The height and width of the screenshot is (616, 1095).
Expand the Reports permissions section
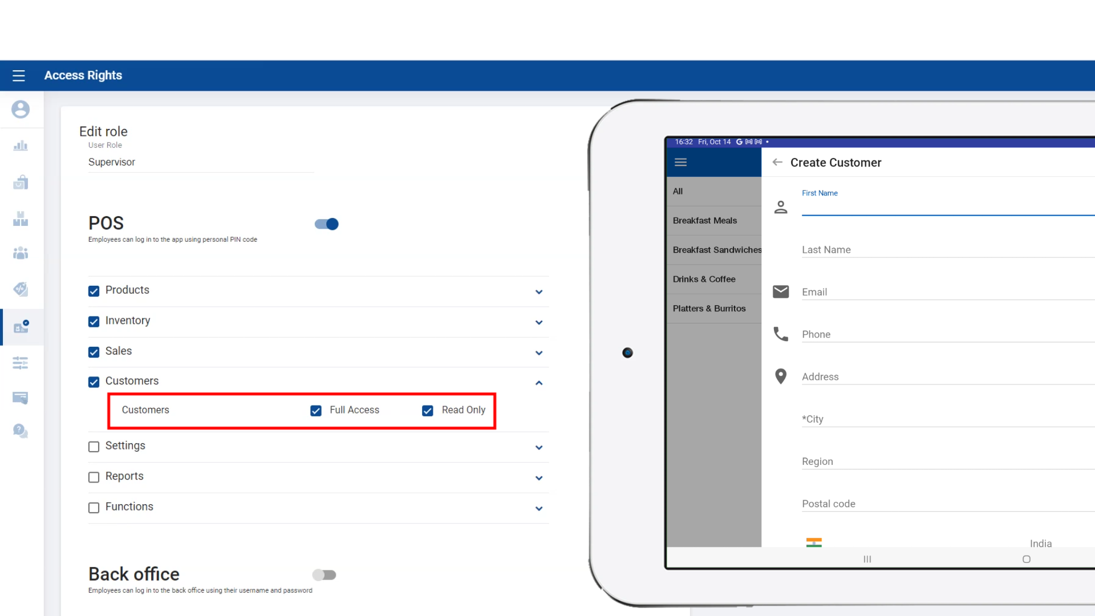coord(539,478)
